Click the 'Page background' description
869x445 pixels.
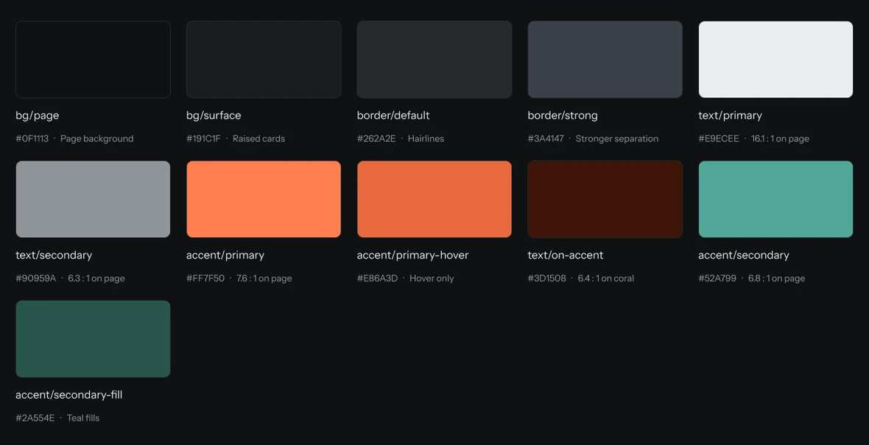97,139
